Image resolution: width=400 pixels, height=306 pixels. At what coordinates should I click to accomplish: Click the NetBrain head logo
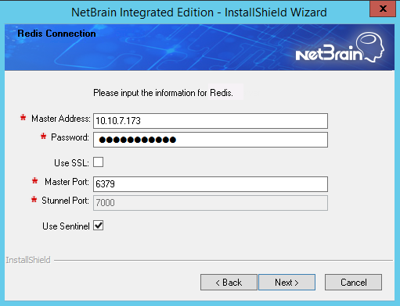click(370, 47)
